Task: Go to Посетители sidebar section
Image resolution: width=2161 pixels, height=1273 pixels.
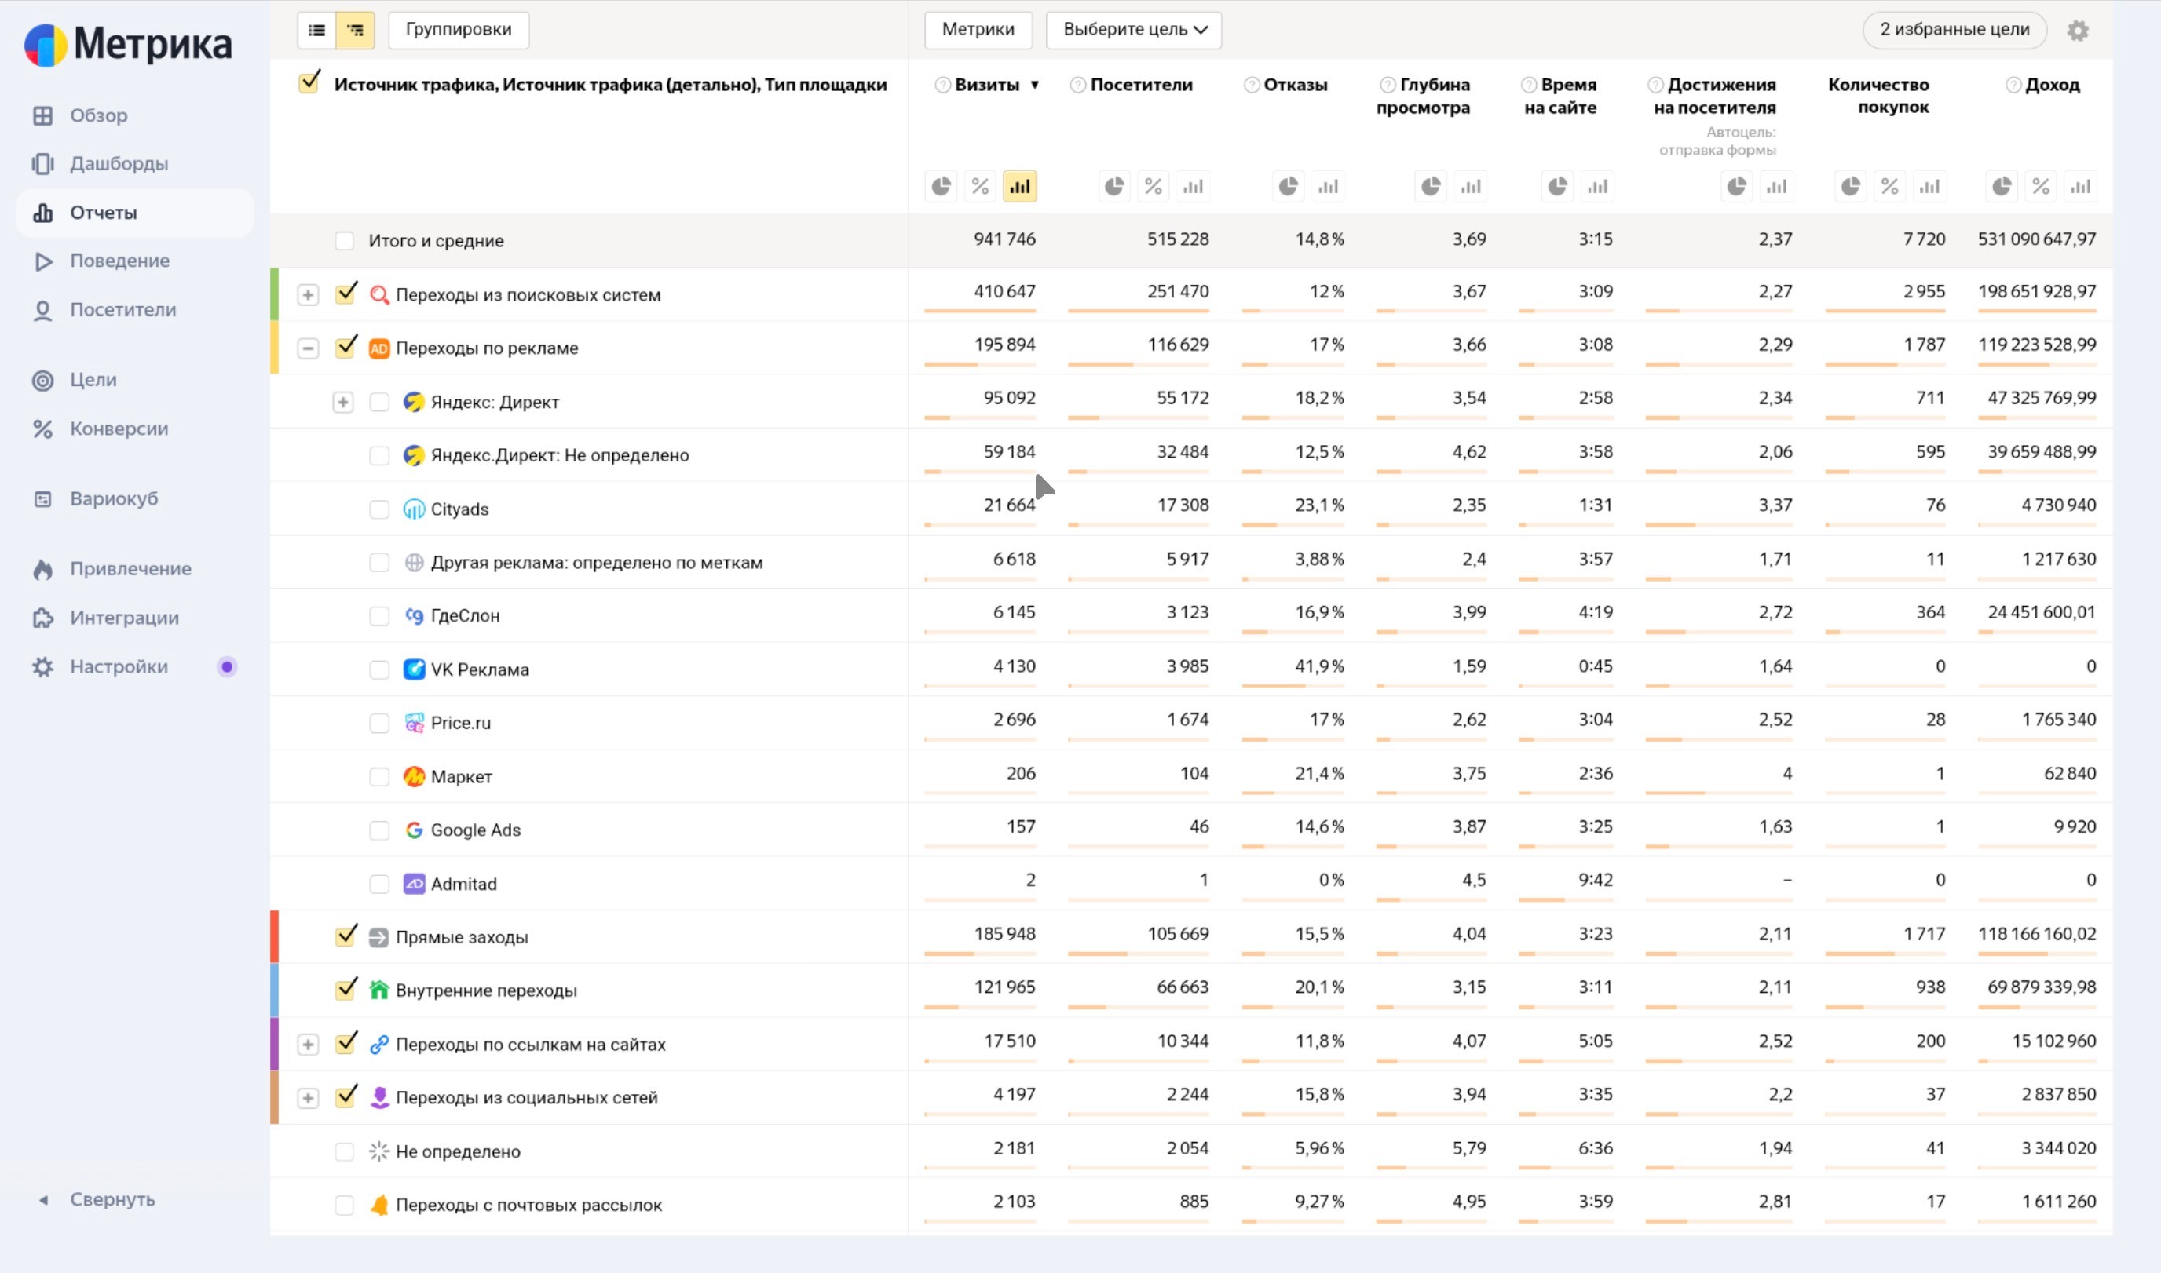Action: pyautogui.click(x=122, y=310)
